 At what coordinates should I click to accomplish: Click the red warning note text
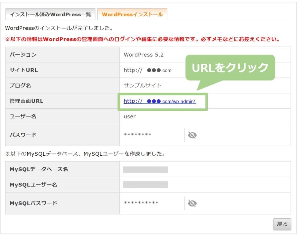(x=142, y=39)
